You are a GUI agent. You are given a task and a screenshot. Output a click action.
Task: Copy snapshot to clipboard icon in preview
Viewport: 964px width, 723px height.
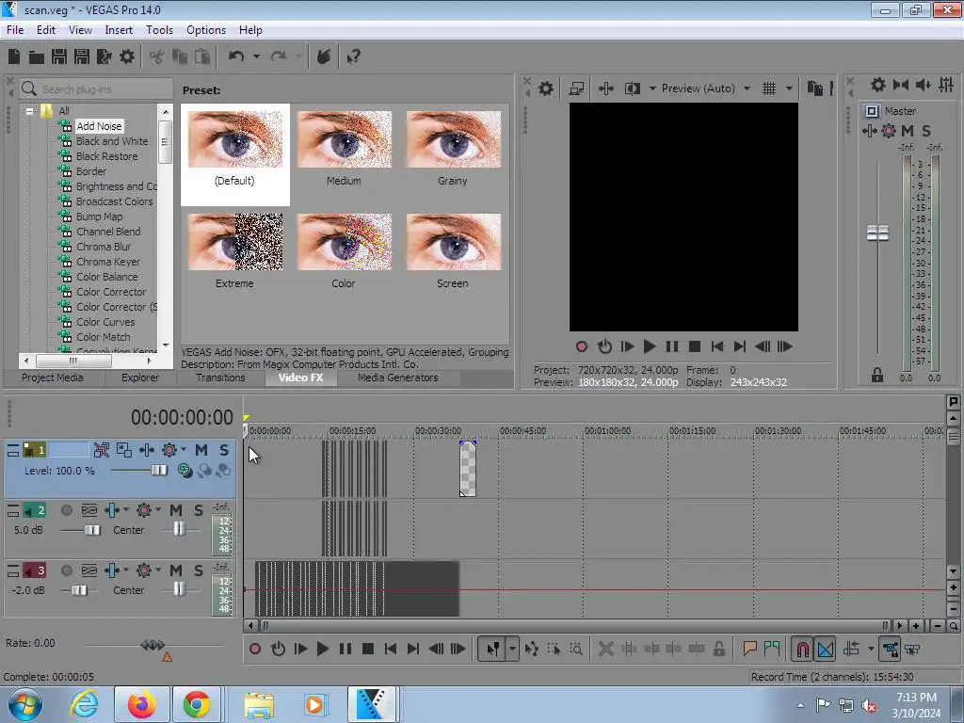click(x=814, y=88)
